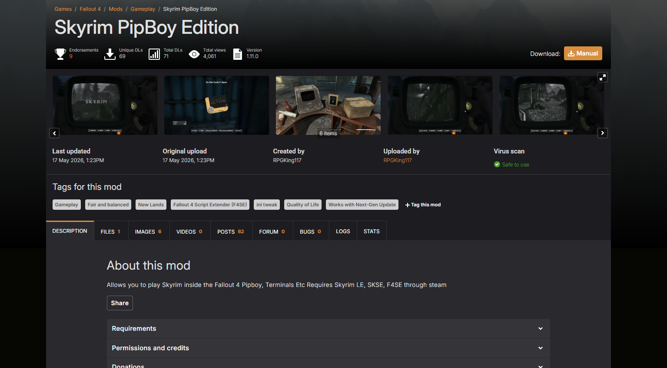Switch to the Files tab

(111, 231)
